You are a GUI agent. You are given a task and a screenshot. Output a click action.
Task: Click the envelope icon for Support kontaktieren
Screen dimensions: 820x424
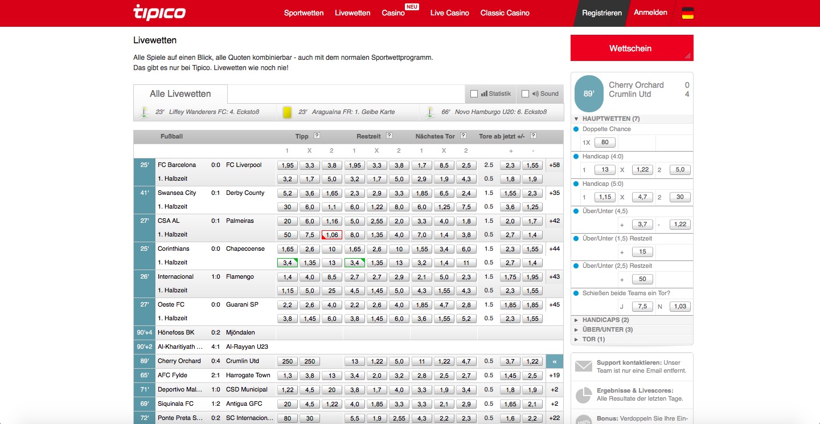[584, 366]
